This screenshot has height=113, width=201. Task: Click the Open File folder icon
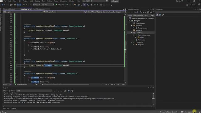tap(15, 5)
